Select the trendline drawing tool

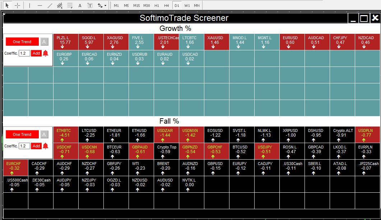tap(50, 5)
